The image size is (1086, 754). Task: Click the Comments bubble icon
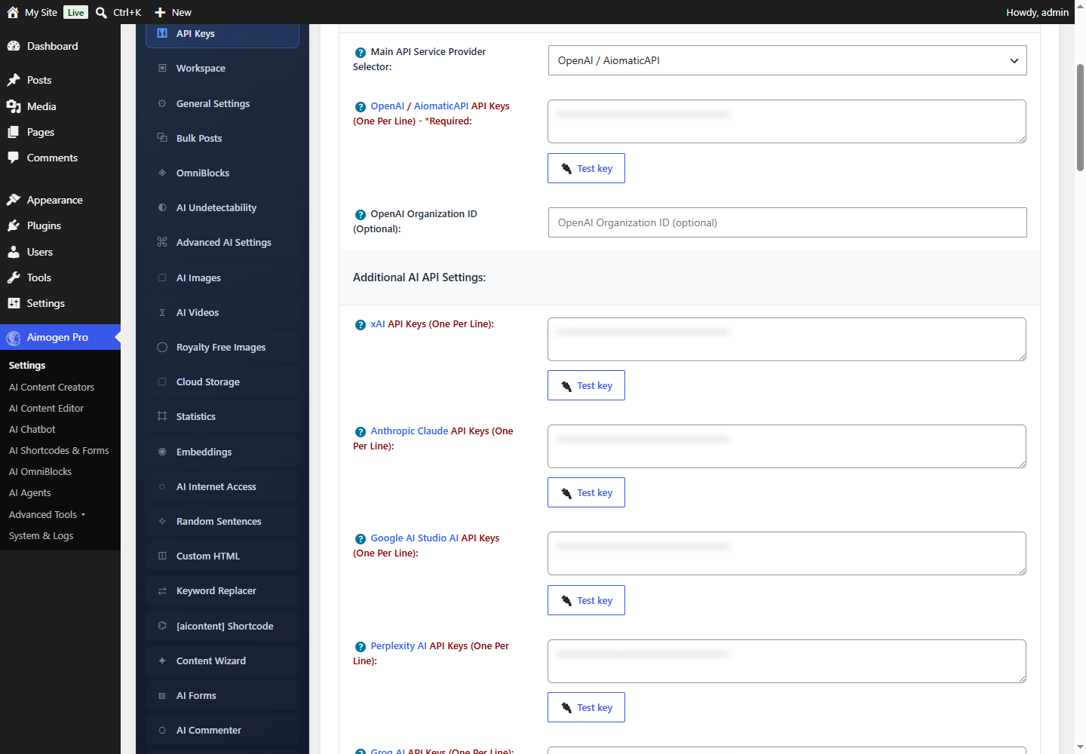[14, 158]
